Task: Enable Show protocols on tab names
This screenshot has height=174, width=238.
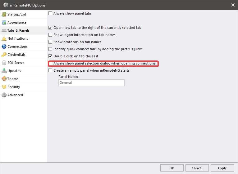Action: tap(50, 42)
